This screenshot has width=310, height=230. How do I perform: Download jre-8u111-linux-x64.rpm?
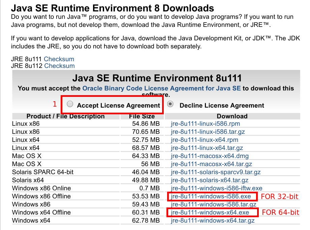click(x=205, y=140)
